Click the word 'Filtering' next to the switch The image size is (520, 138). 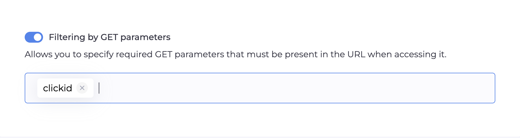(x=67, y=37)
